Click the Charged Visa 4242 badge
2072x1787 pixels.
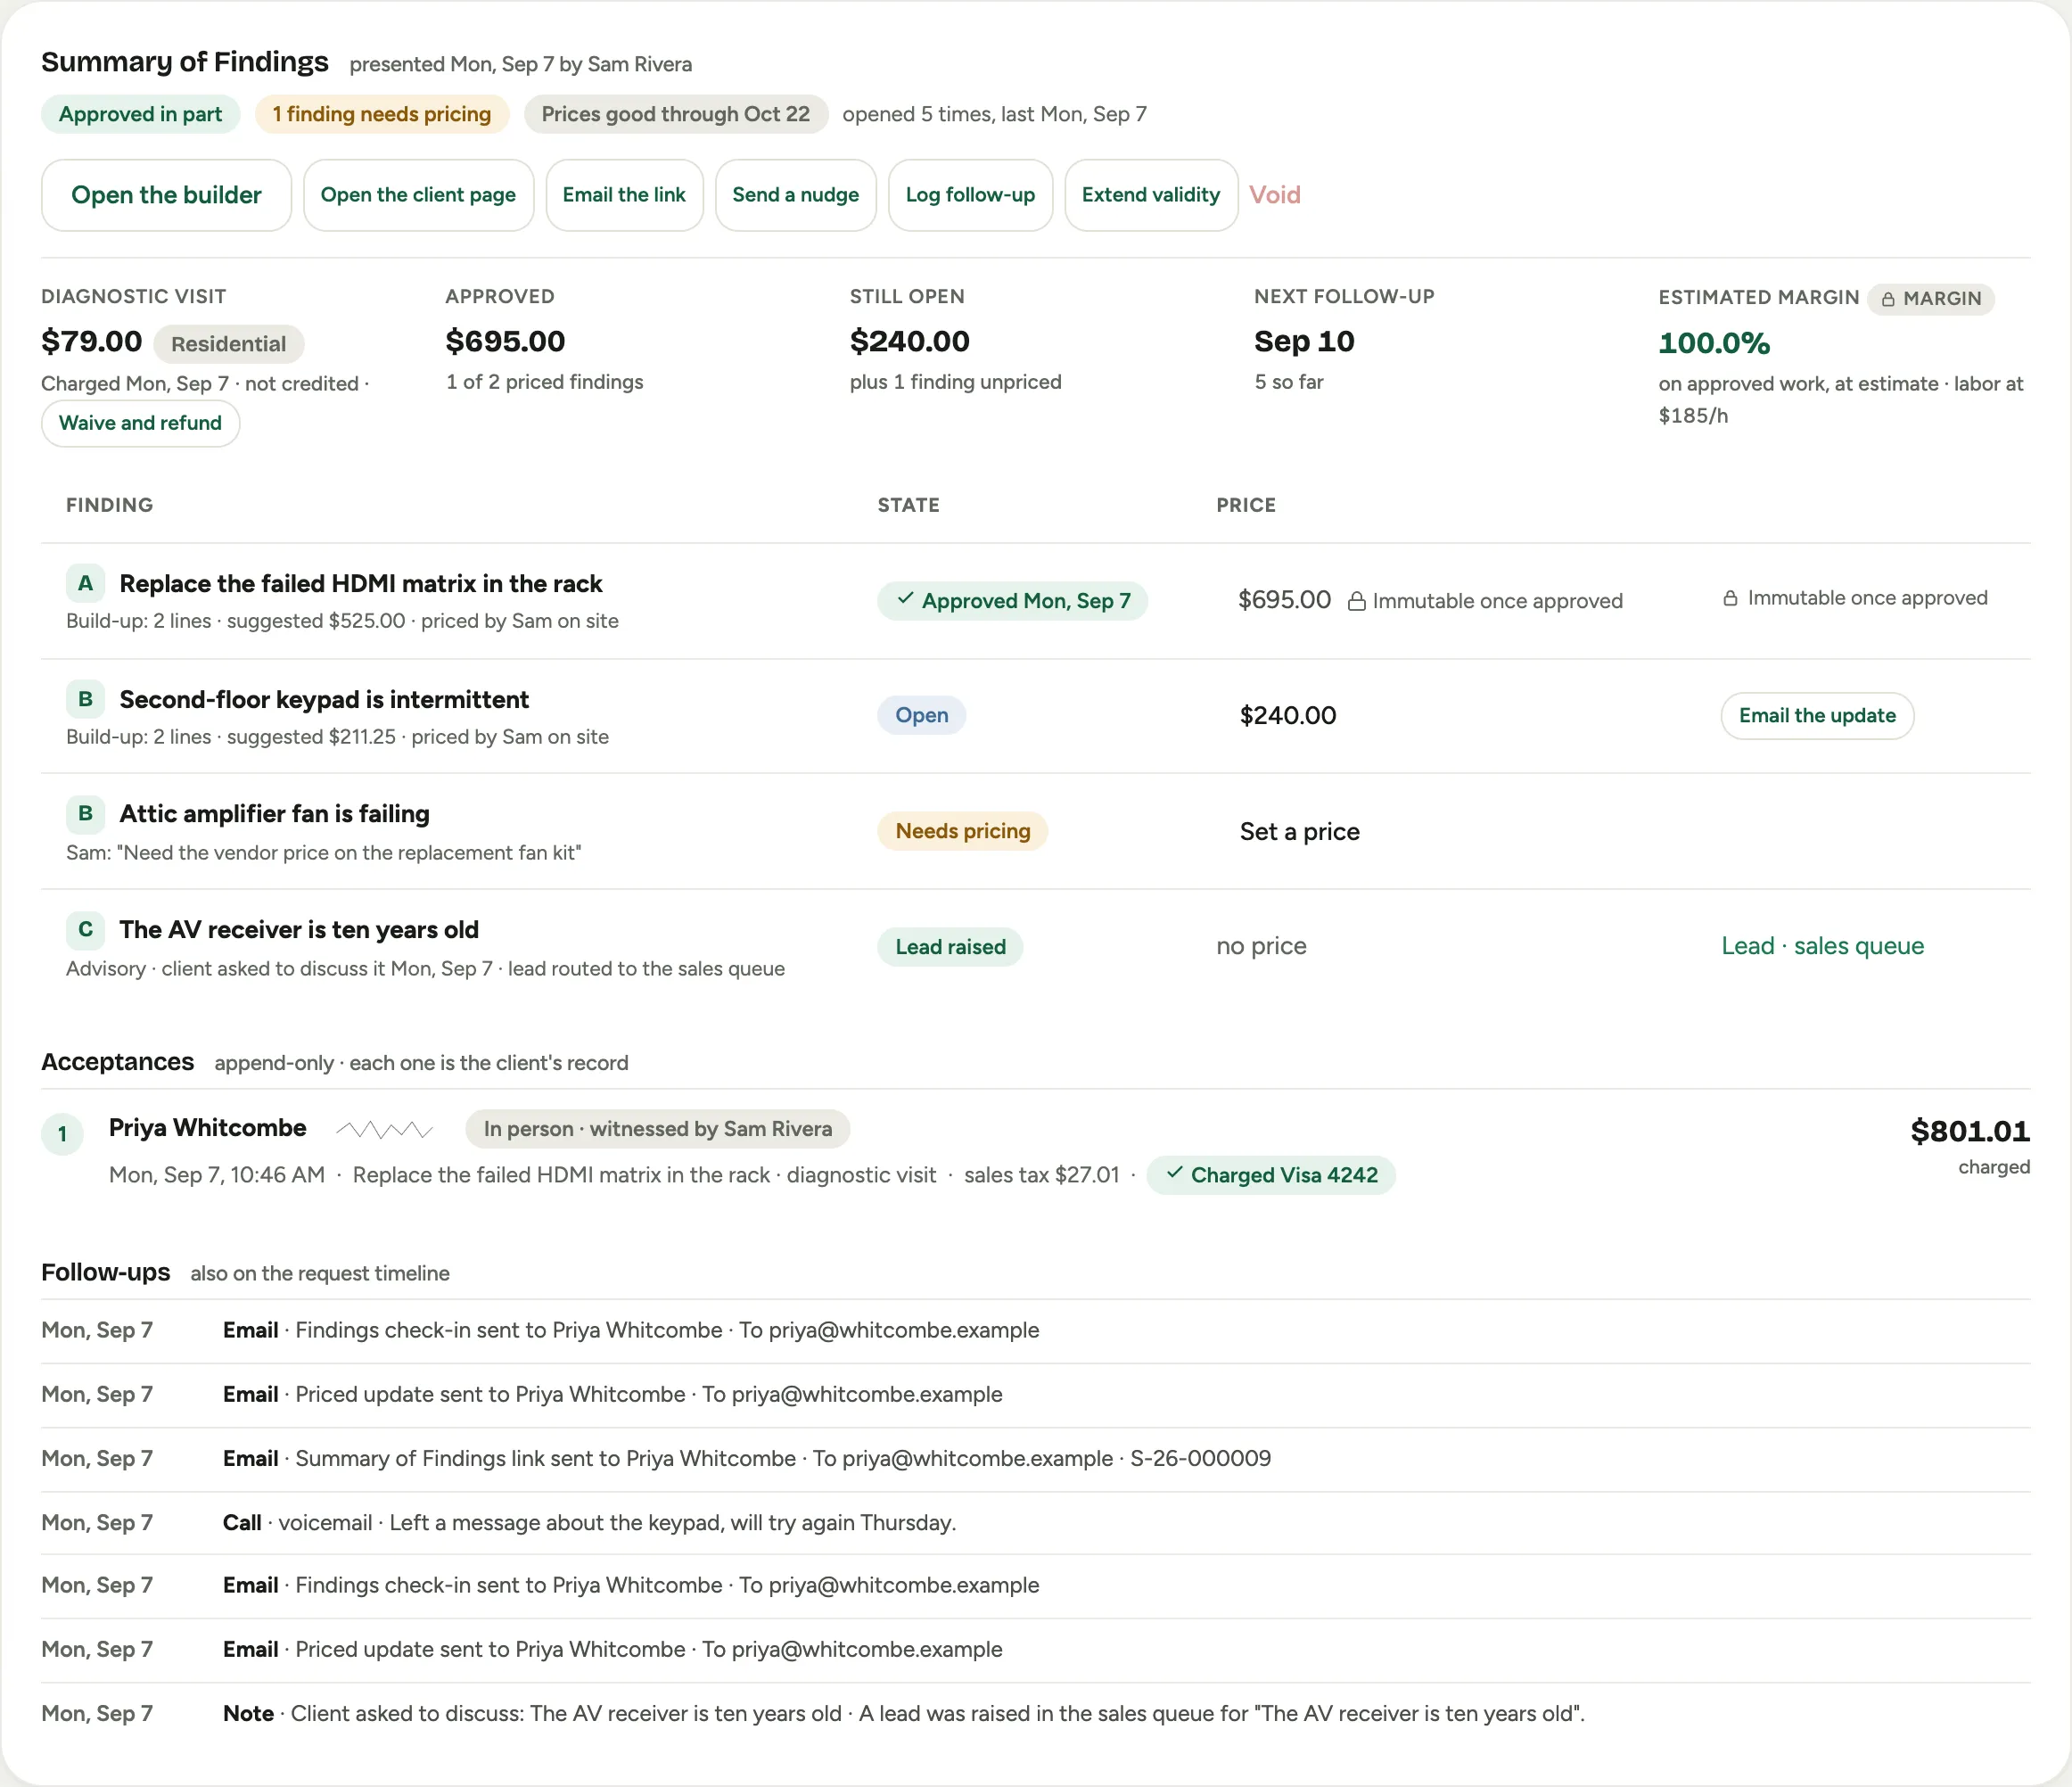coord(1271,1175)
